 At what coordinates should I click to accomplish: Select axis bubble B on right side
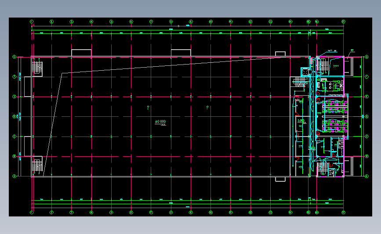[366, 156]
